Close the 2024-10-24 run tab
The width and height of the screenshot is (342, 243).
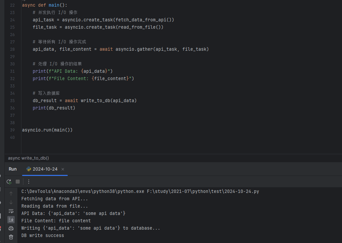[63, 169]
